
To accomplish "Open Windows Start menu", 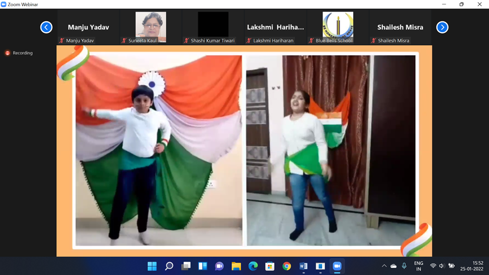I will pos(152,266).
